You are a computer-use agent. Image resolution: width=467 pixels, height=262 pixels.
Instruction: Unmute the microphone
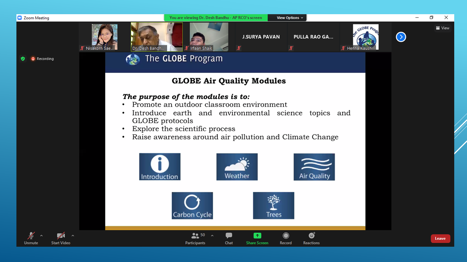pos(31,236)
